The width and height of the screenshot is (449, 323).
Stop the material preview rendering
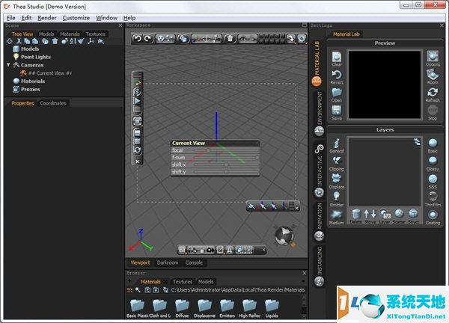tap(433, 113)
